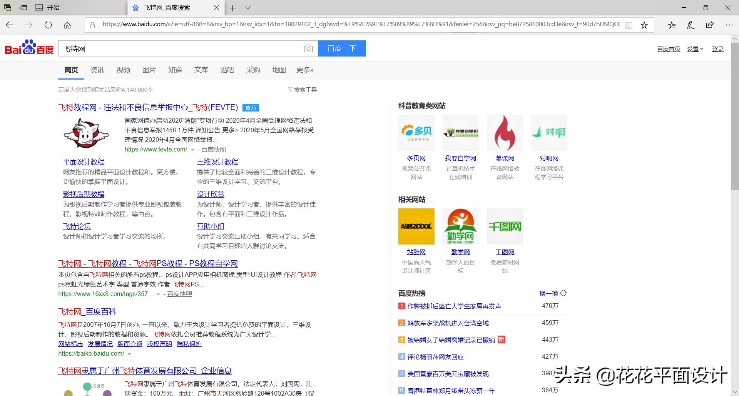739x396 pixels.
Task: Click the 登录 link
Action: [717, 49]
